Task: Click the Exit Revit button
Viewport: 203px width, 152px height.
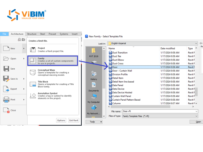Action: click(x=74, y=120)
